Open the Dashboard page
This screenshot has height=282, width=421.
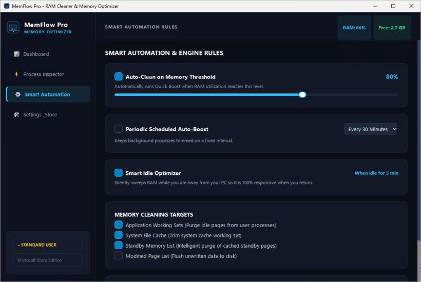tap(48, 54)
